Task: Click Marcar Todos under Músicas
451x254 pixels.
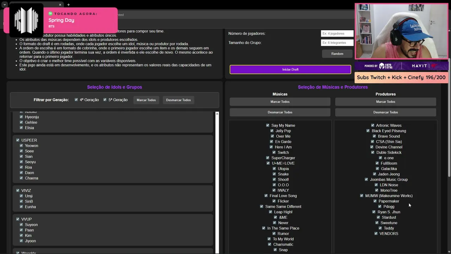Action: pyautogui.click(x=280, y=102)
